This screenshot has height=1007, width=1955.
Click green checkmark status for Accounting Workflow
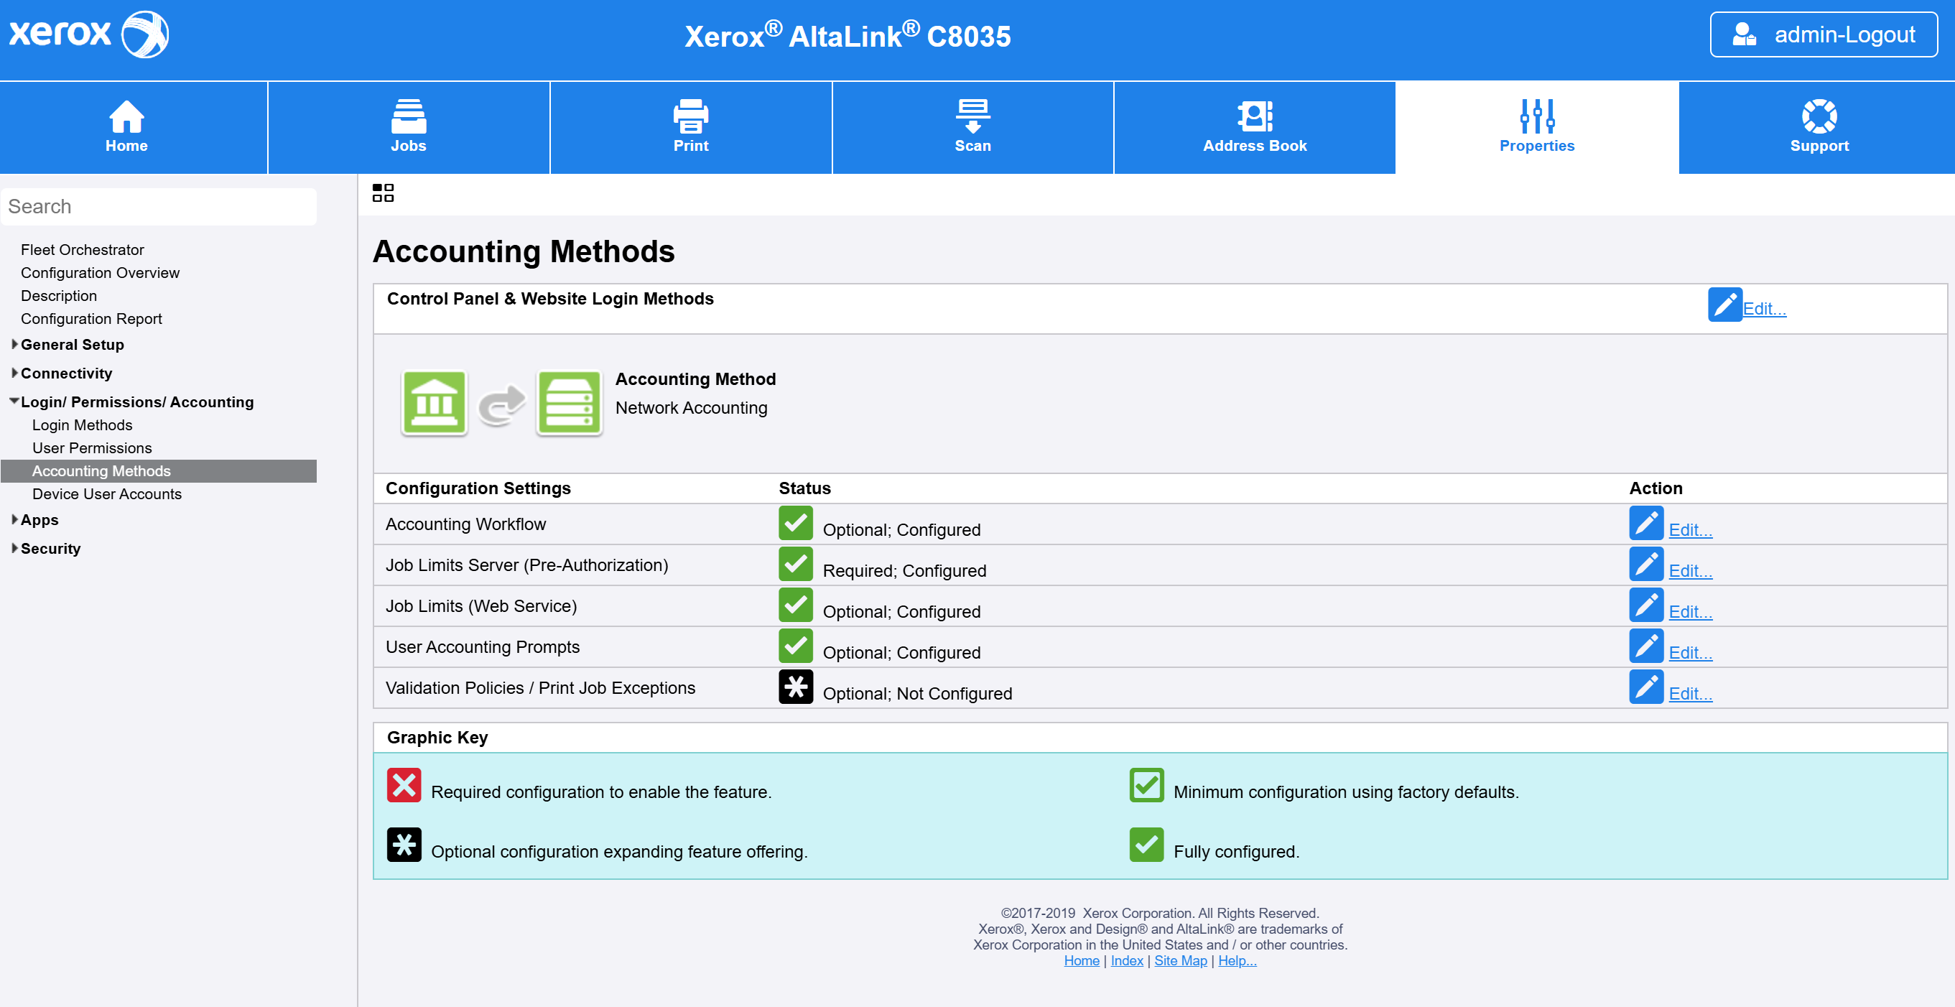click(x=795, y=523)
